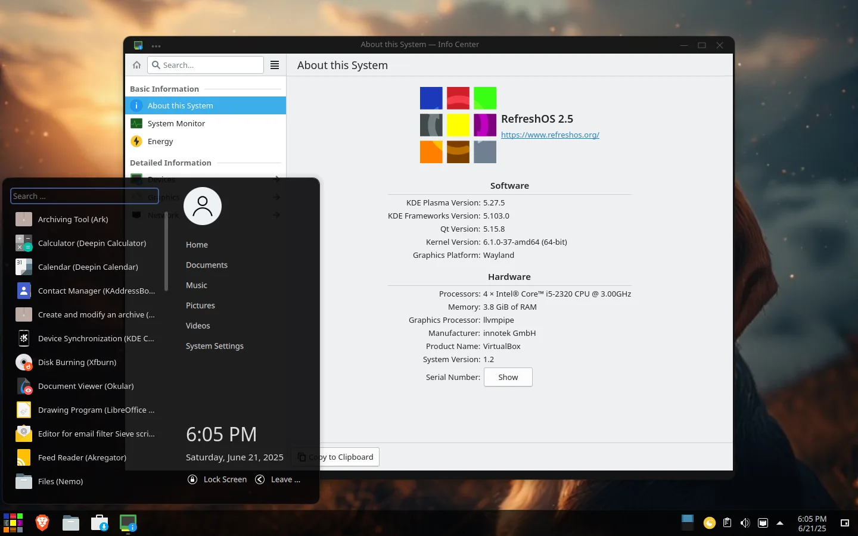Click the show desktop icon in the taskbar corner

click(844, 523)
